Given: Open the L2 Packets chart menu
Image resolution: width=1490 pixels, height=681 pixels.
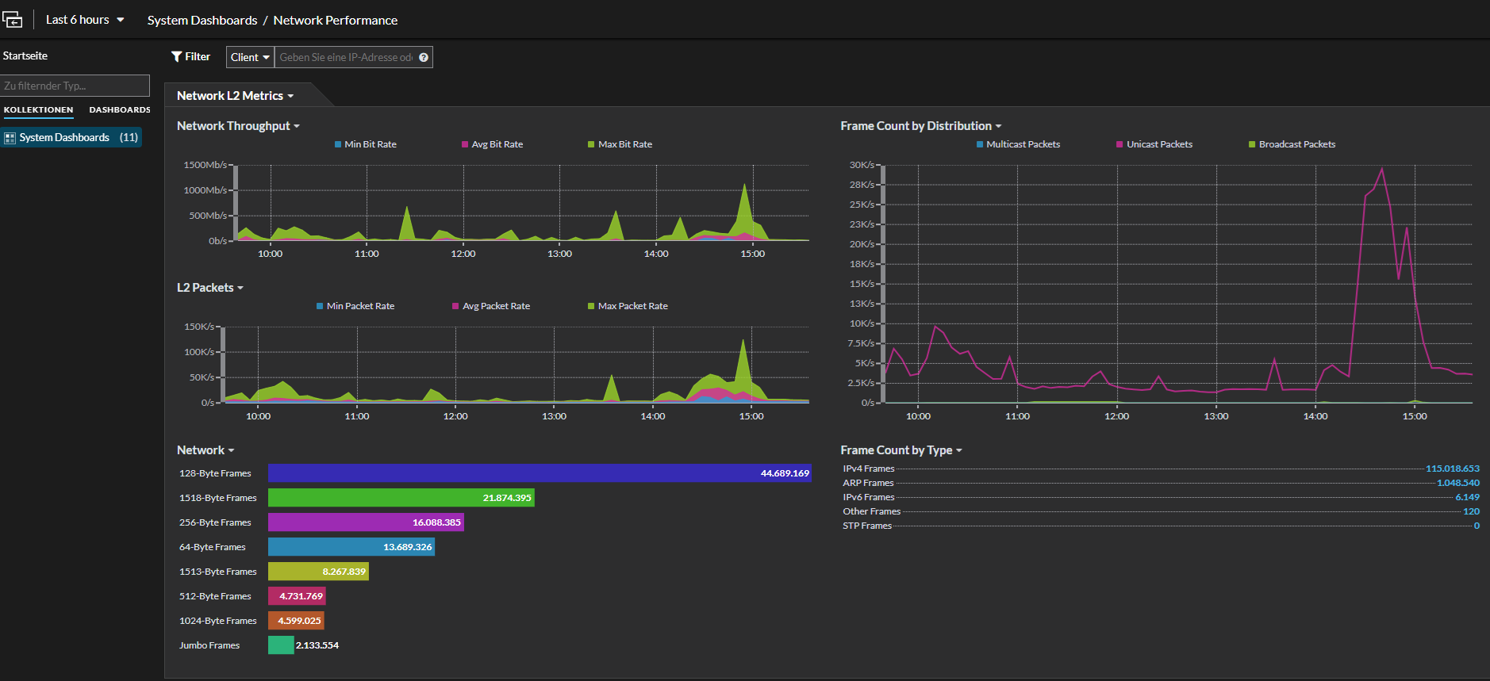Looking at the screenshot, I should pos(209,288).
